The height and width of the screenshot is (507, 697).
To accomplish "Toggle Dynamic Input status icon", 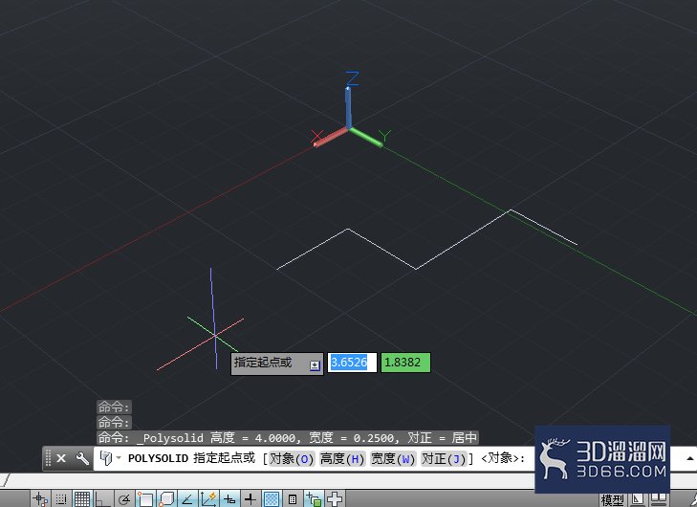I will click(x=229, y=499).
